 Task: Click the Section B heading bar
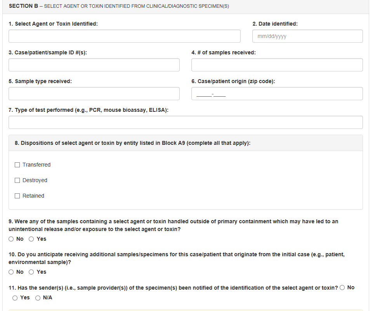(119, 6)
